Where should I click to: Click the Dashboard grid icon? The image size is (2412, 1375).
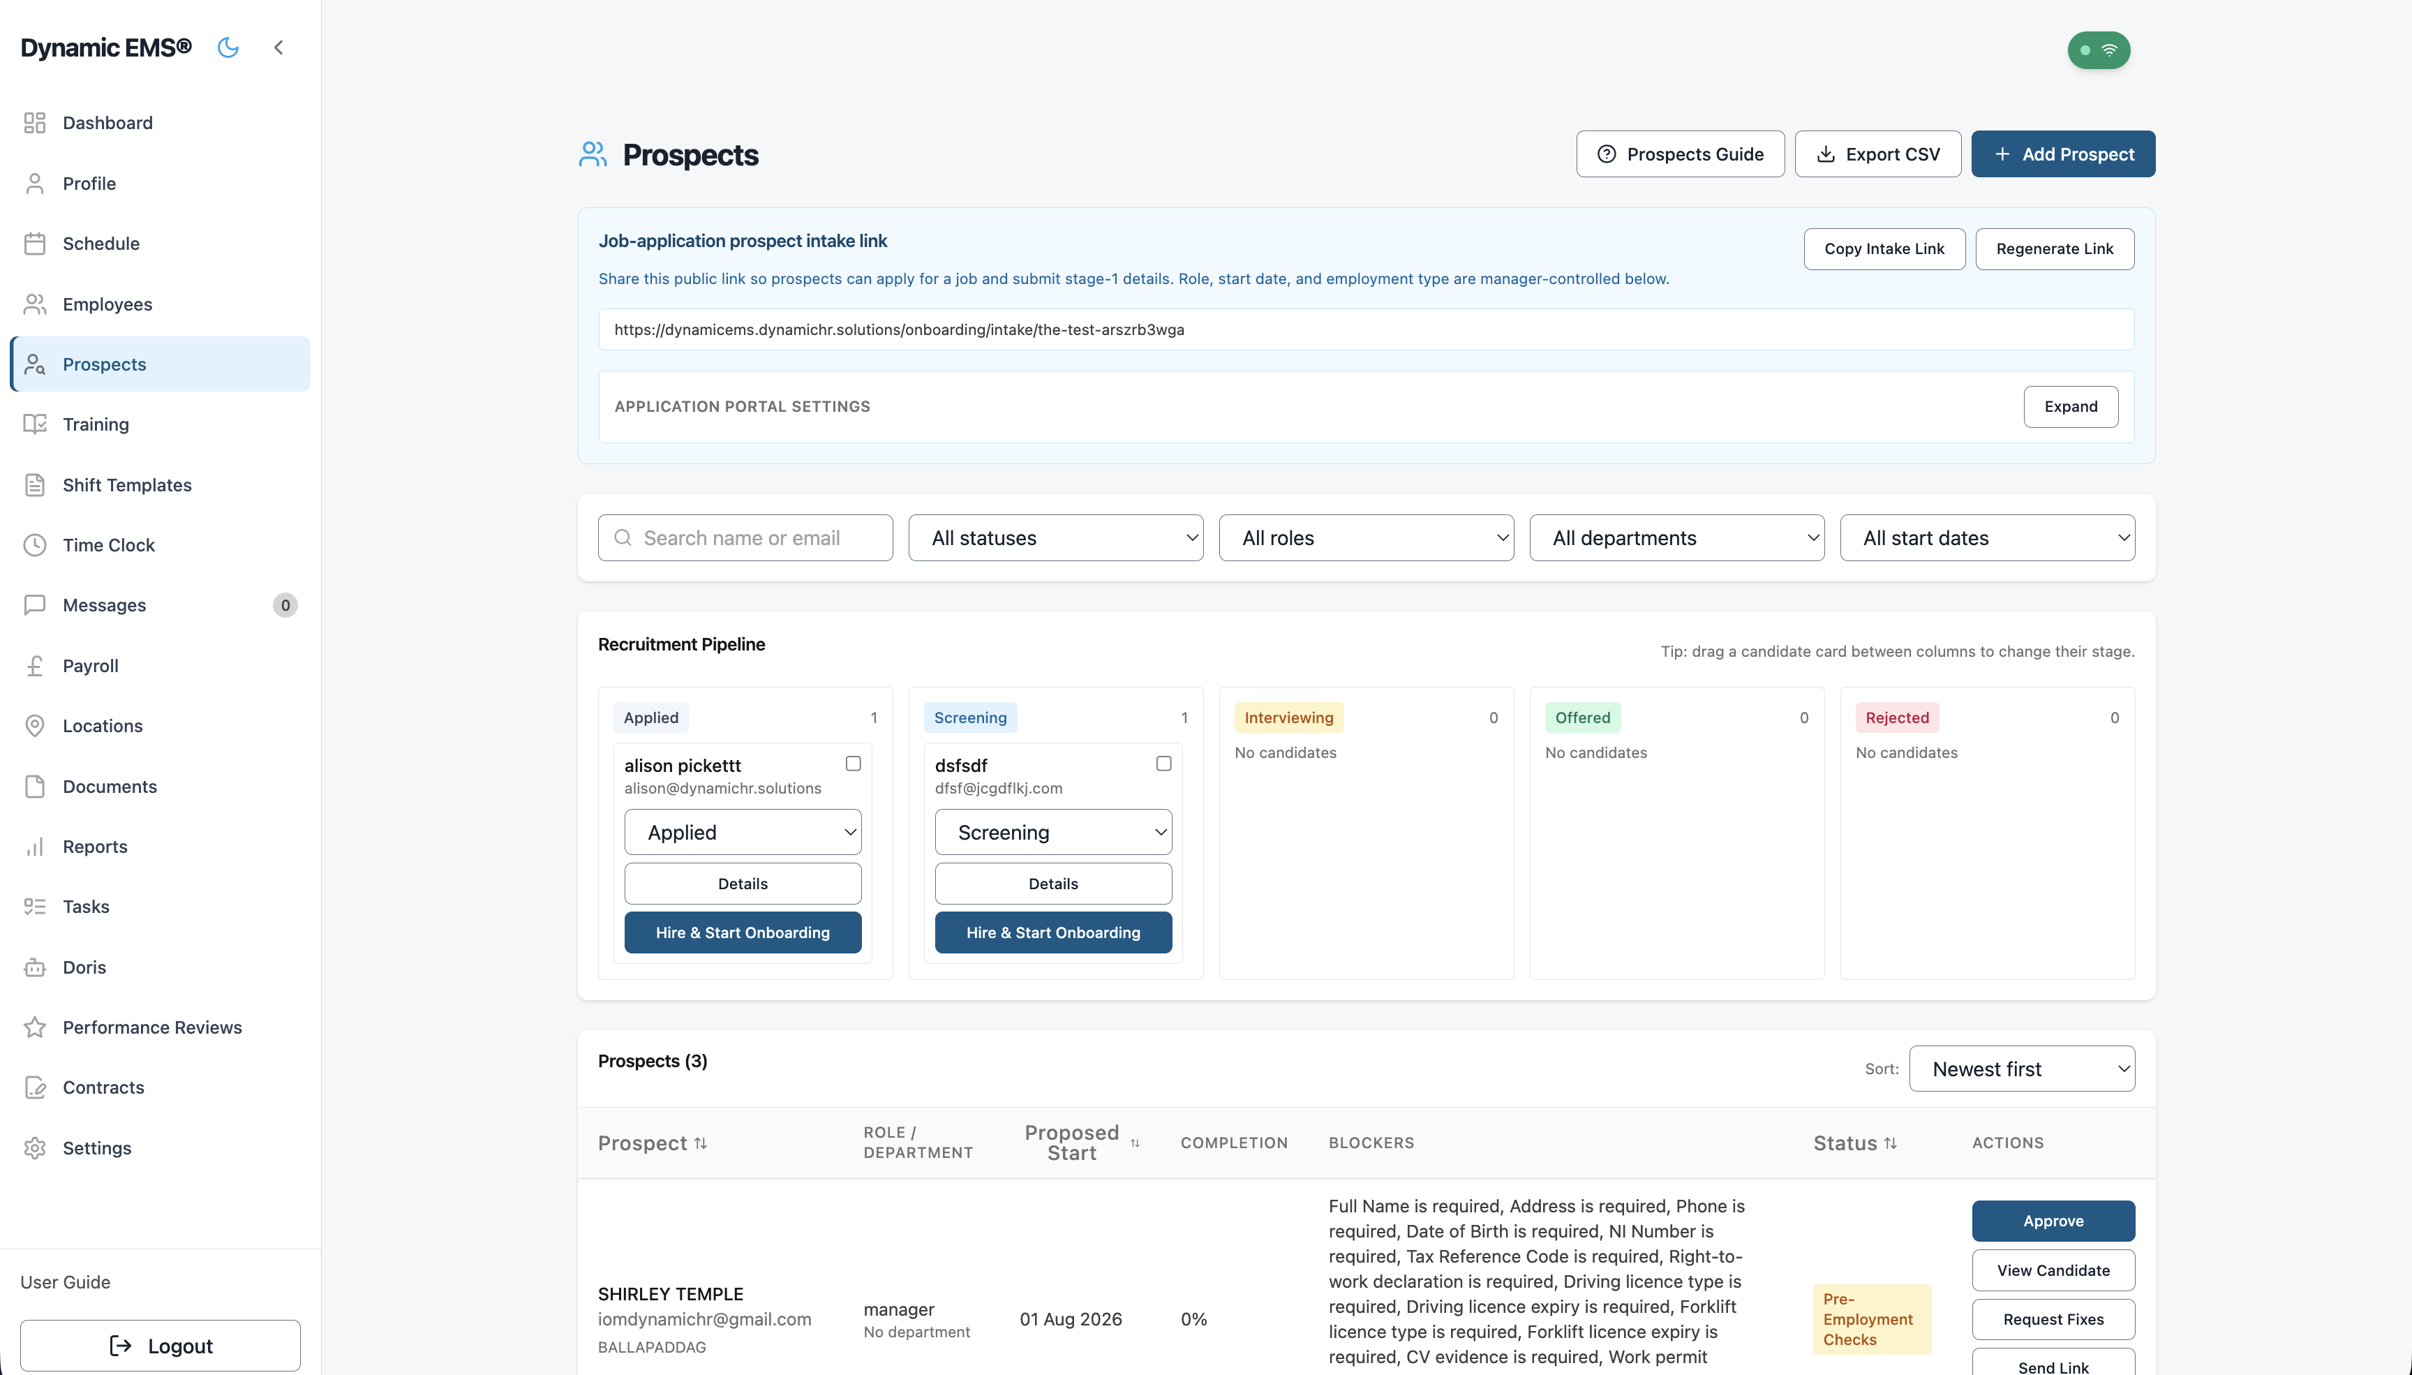point(35,123)
